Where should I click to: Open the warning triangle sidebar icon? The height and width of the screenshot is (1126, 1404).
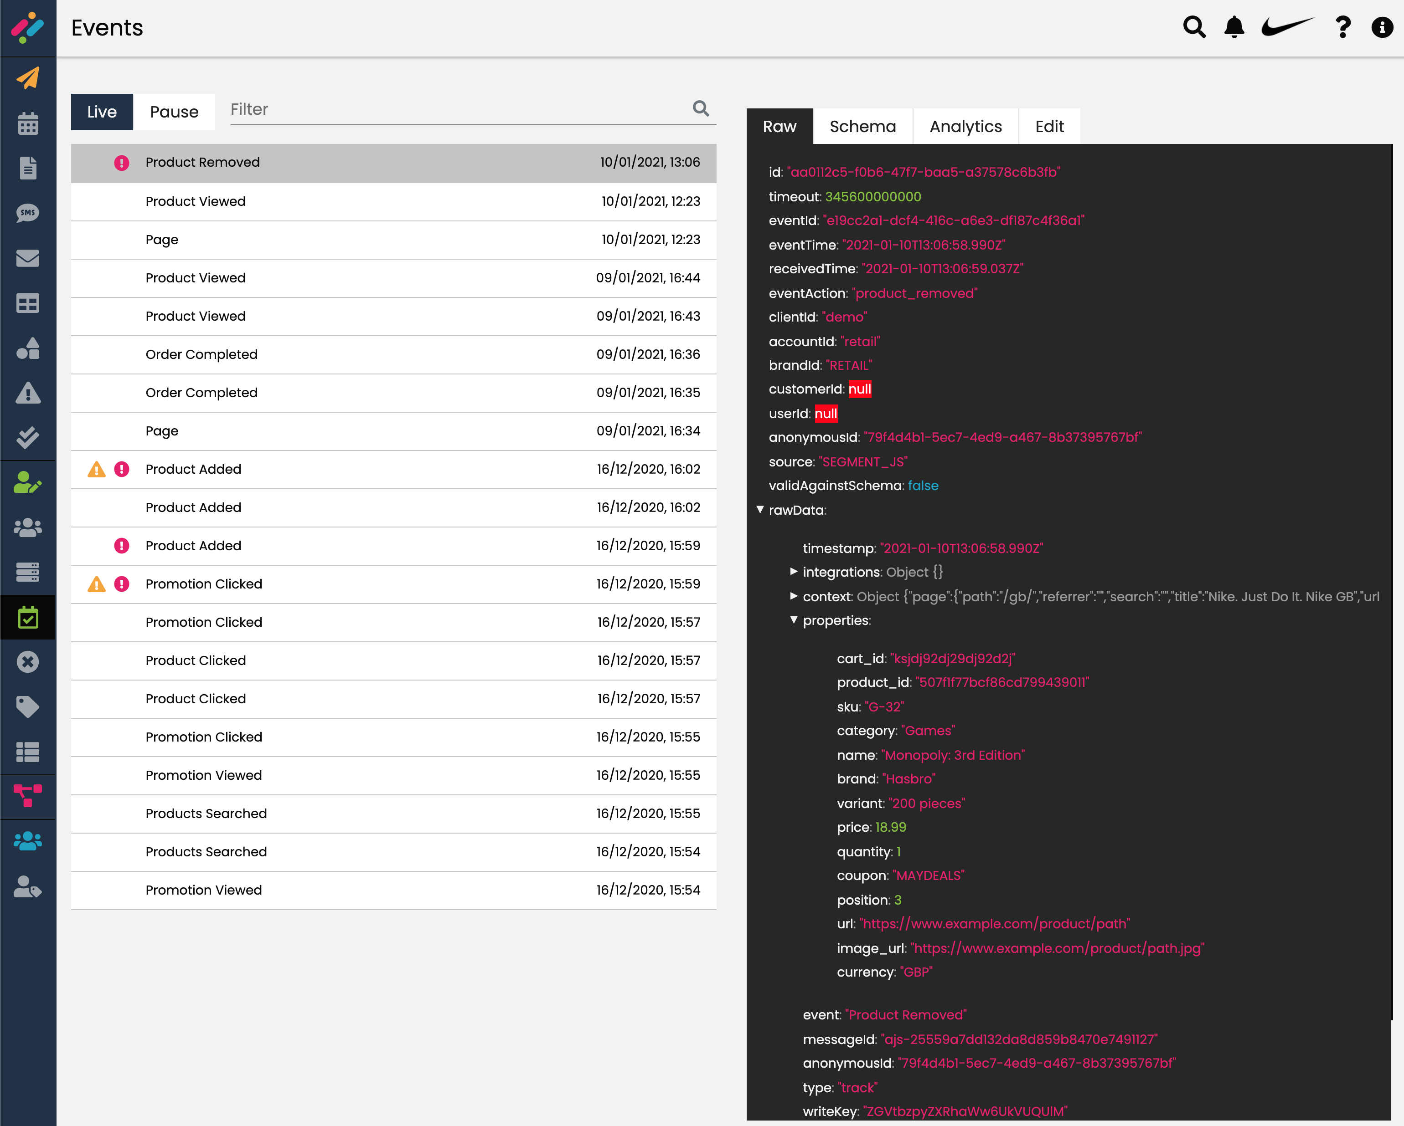[27, 393]
